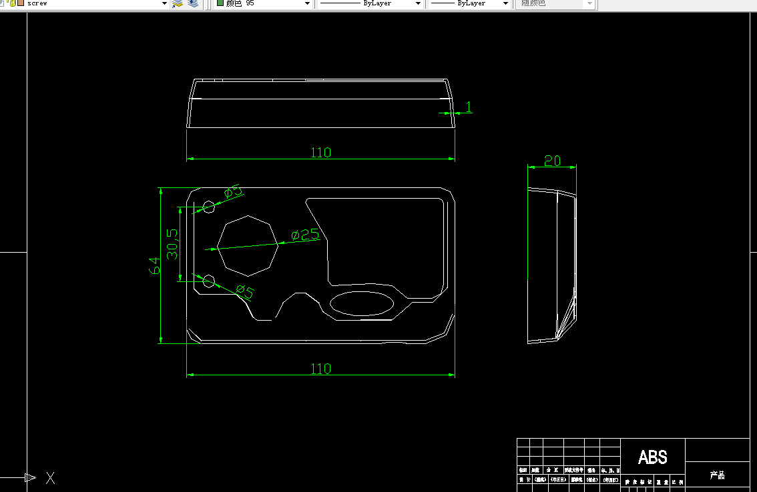Select the 110 dimension under the plan view

pyautogui.click(x=320, y=369)
